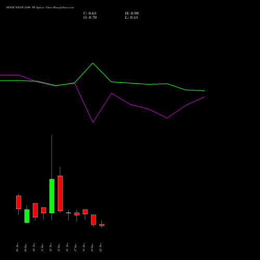Click the 18 Dec date label
260x260 pixels.
(84, 248)
